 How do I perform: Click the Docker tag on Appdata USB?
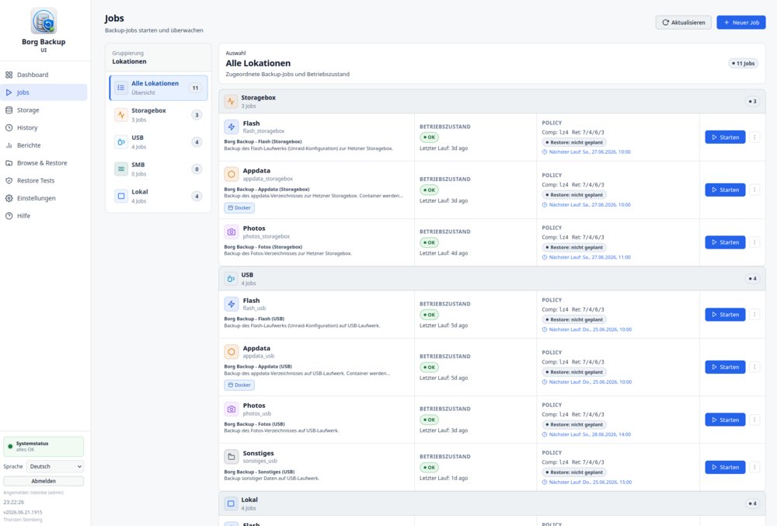(239, 385)
